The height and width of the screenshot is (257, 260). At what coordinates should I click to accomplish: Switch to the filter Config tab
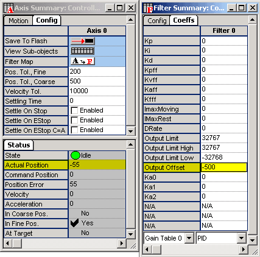pos(156,21)
